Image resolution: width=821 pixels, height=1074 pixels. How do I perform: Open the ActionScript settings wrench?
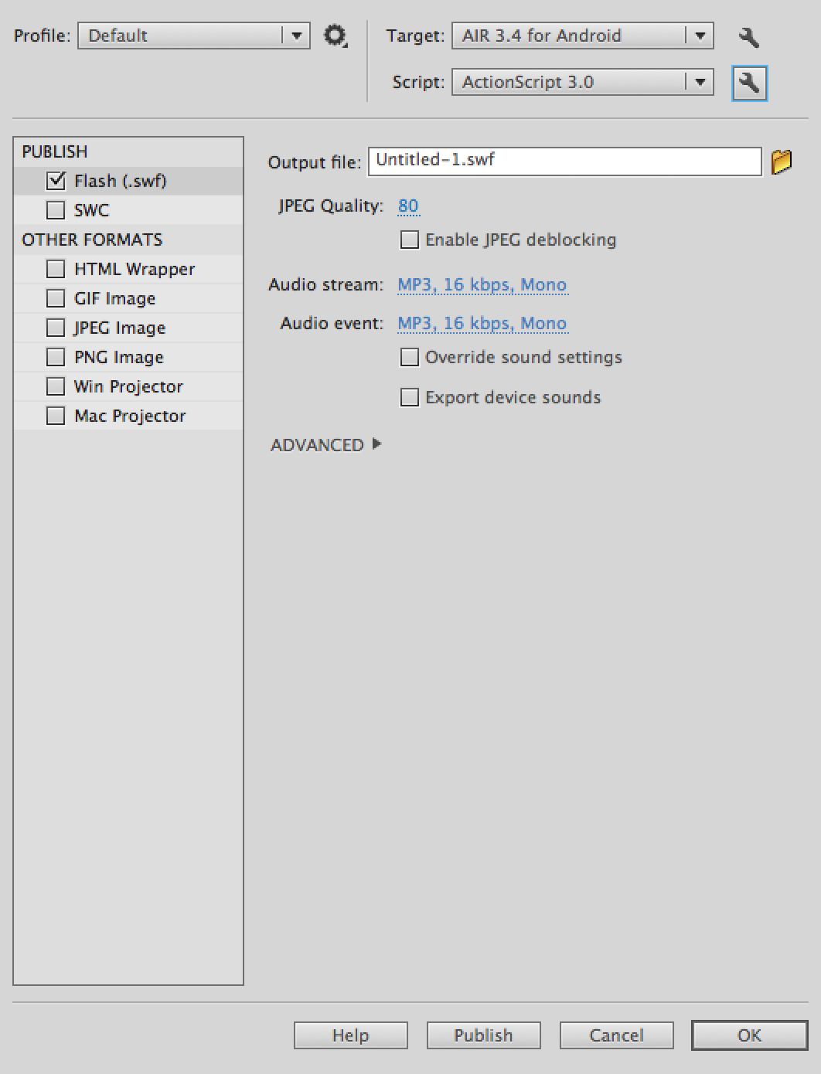coord(749,83)
